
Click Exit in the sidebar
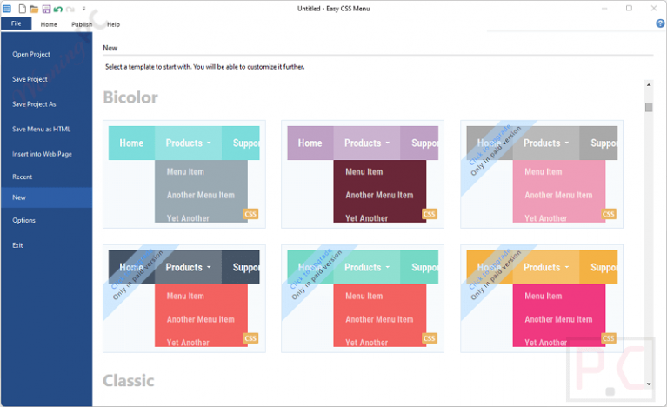17,245
